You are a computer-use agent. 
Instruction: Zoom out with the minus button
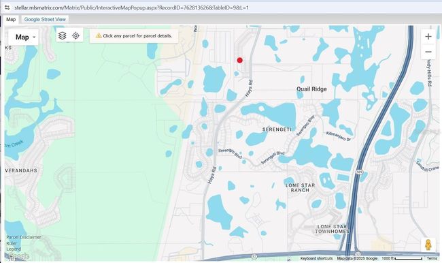tap(428, 52)
